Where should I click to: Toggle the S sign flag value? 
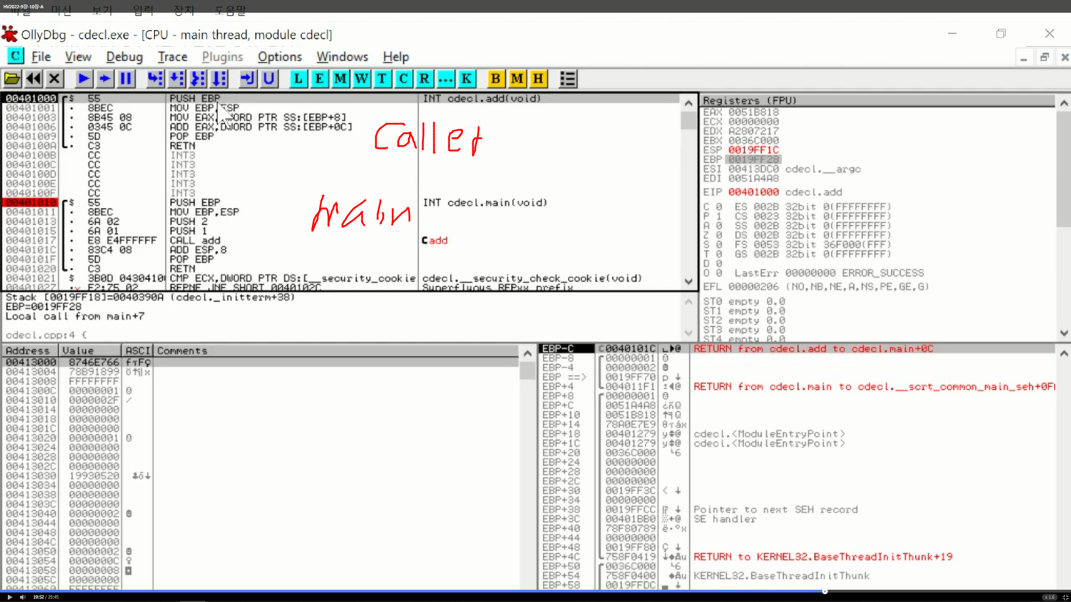click(x=718, y=245)
